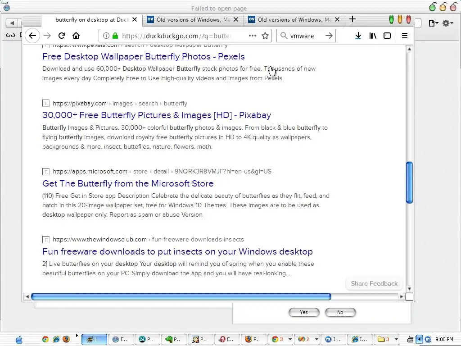
Task: Switch to second Old versions of Windows tab
Action: (294, 20)
